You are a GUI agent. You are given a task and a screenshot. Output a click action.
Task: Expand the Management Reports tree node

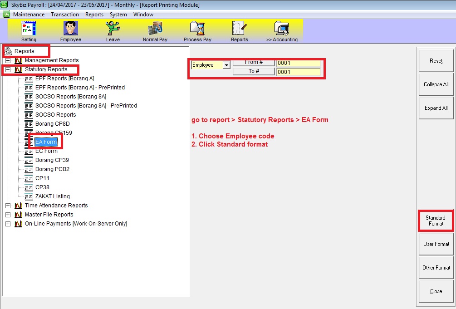(8, 60)
